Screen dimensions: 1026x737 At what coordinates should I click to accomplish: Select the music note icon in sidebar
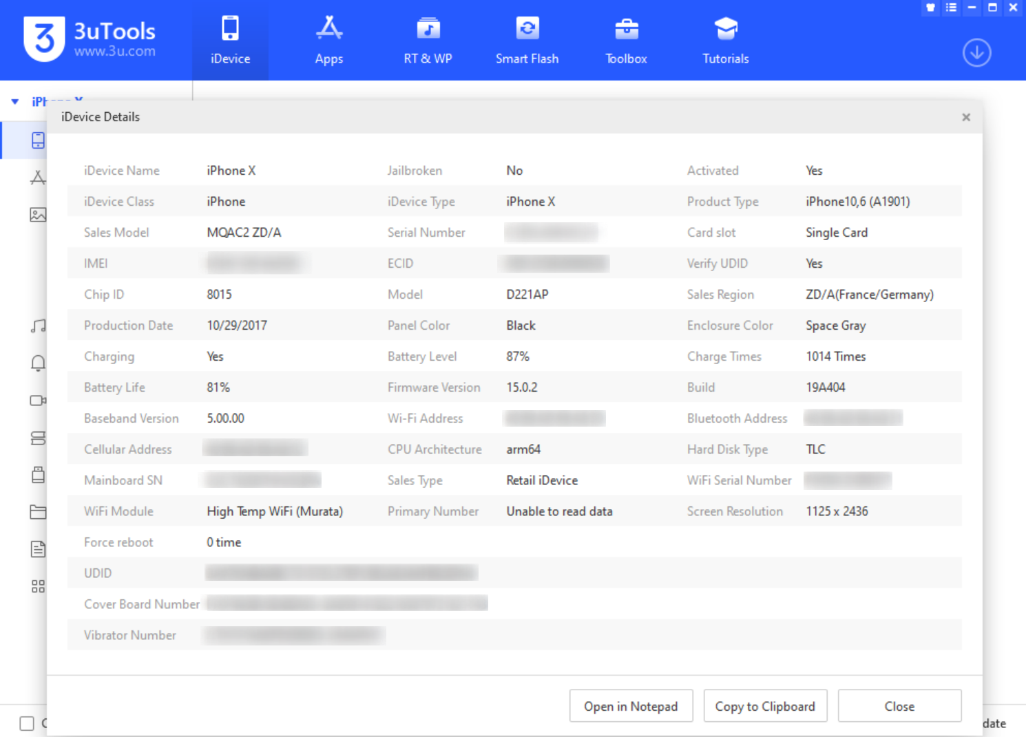38,326
